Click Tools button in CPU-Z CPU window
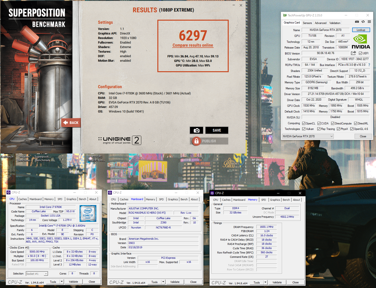Viewport: 376px width, 288px height. (x=53, y=282)
